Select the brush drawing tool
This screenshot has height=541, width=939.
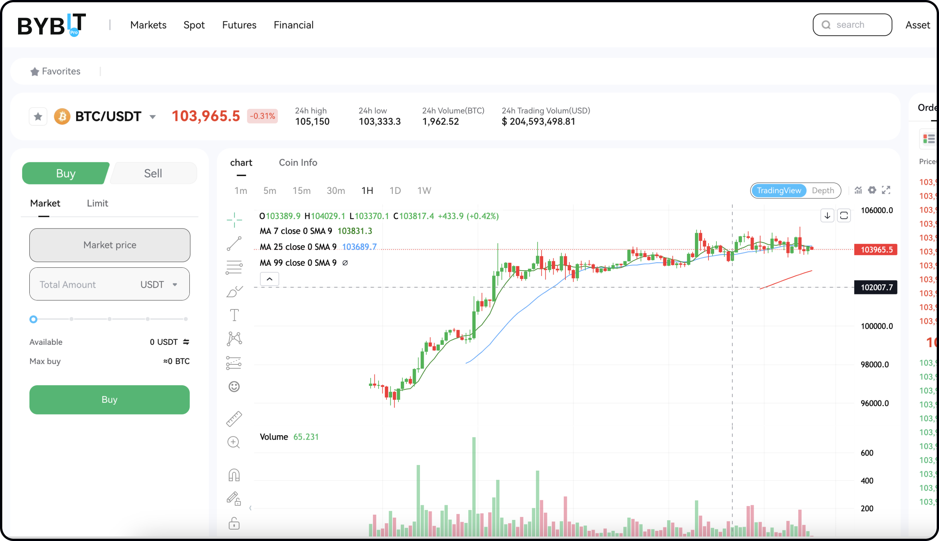pos(234,291)
